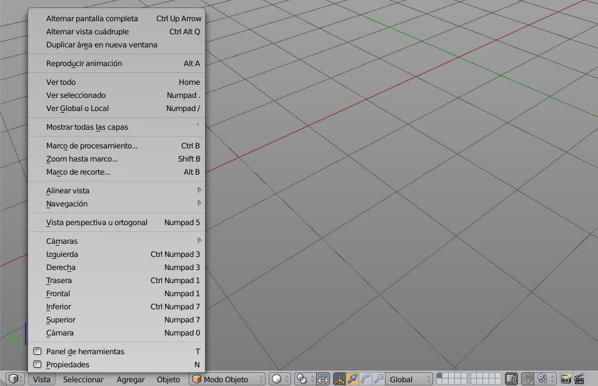Expand the Navegación submenu
Image resolution: width=598 pixels, height=386 pixels.
[x=117, y=204]
